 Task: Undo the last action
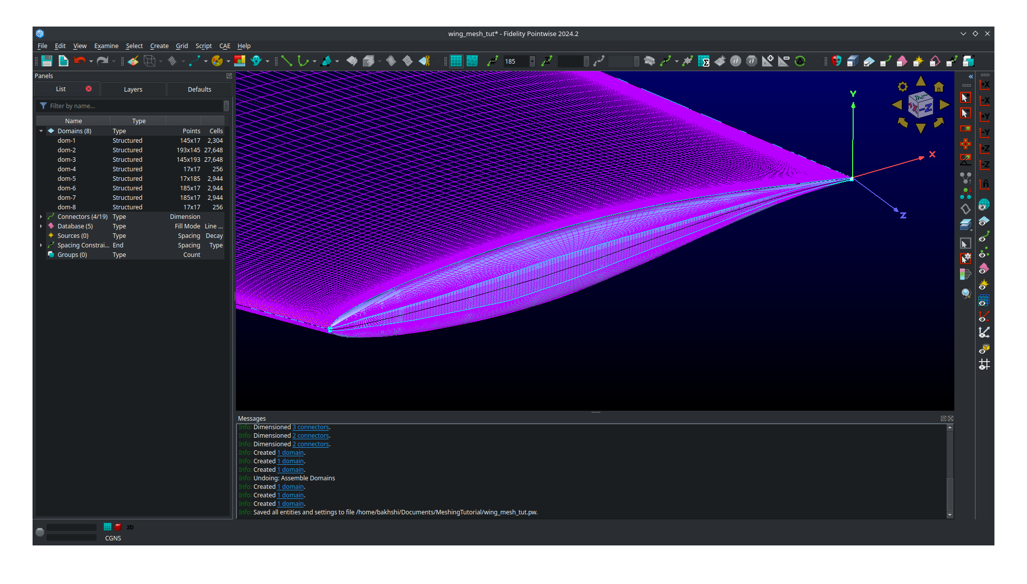pos(80,61)
